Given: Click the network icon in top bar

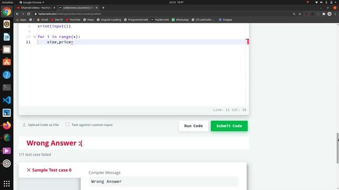Looking at the screenshot, I should (317, 2).
